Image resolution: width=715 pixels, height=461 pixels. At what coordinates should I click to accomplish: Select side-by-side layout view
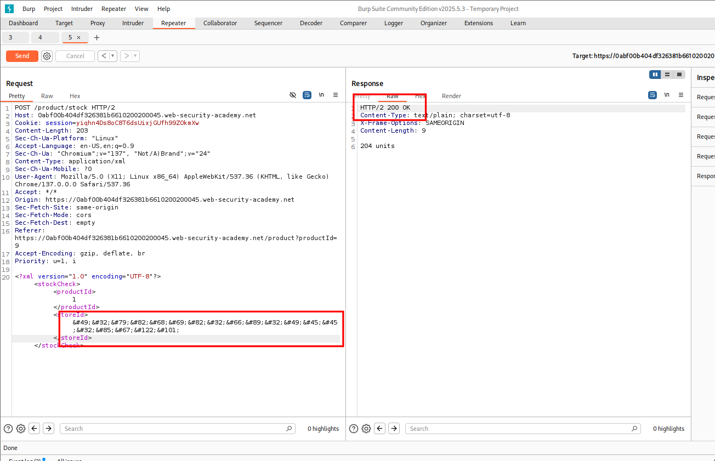tap(655, 75)
